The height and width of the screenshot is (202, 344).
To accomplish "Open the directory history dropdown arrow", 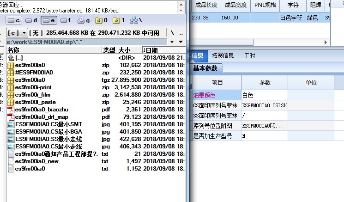I will [x=181, y=42].
